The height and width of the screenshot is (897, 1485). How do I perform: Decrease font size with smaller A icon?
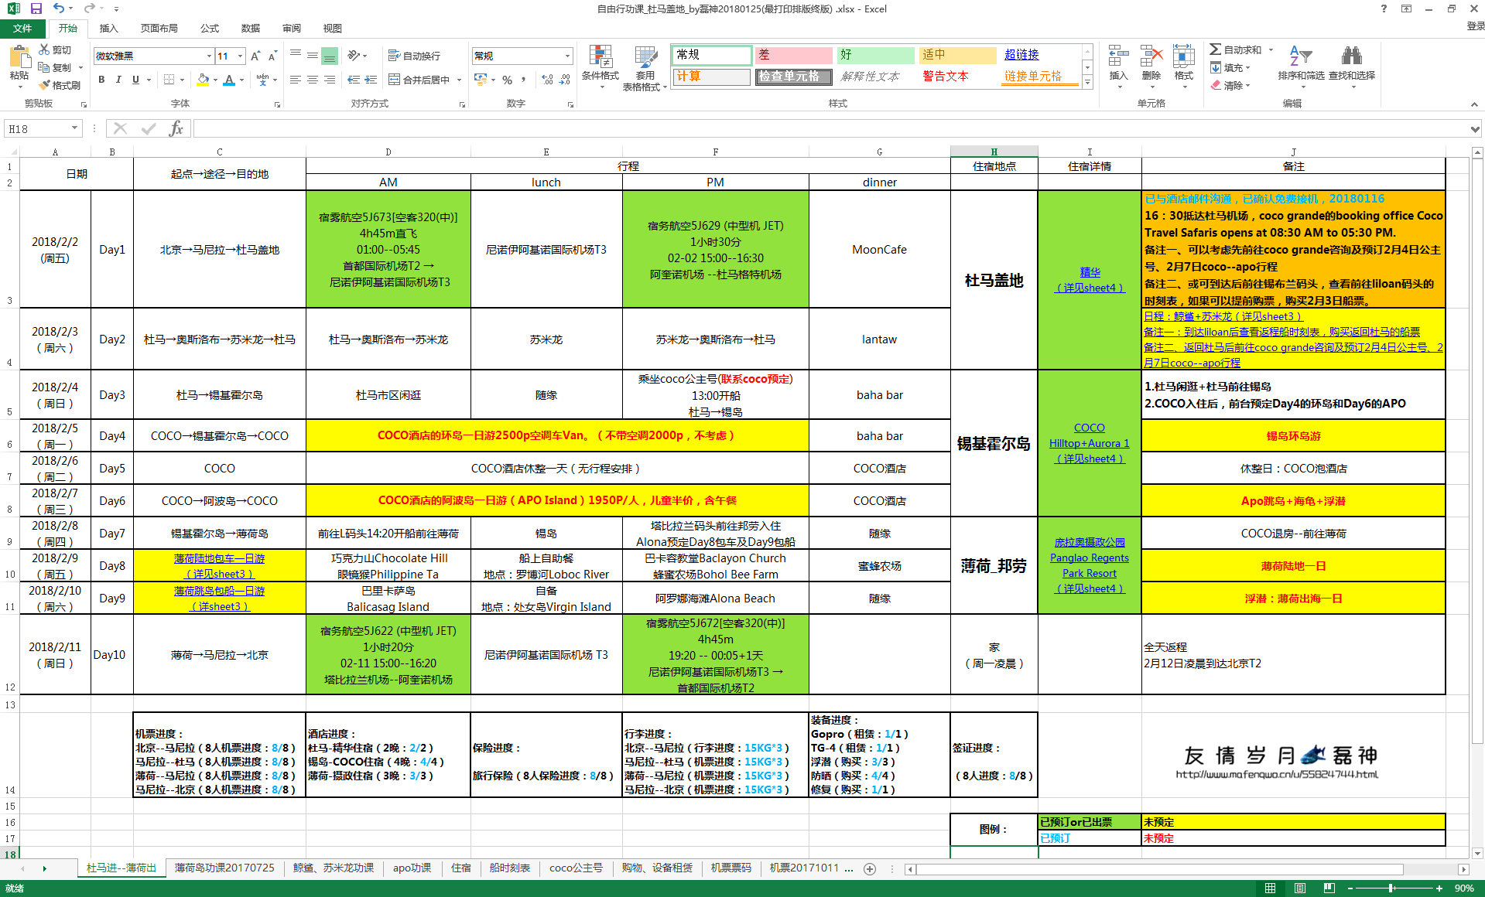[x=272, y=56]
